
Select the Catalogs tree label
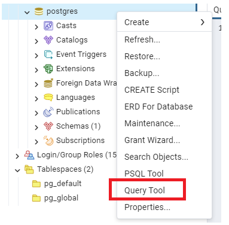[x=72, y=40]
